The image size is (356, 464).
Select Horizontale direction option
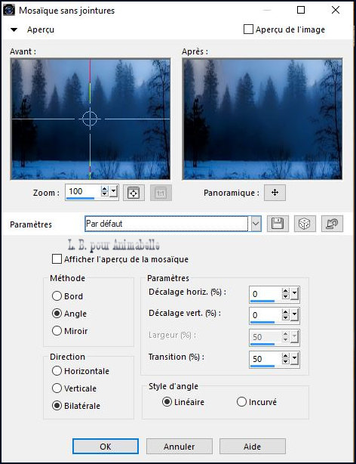pos(57,370)
